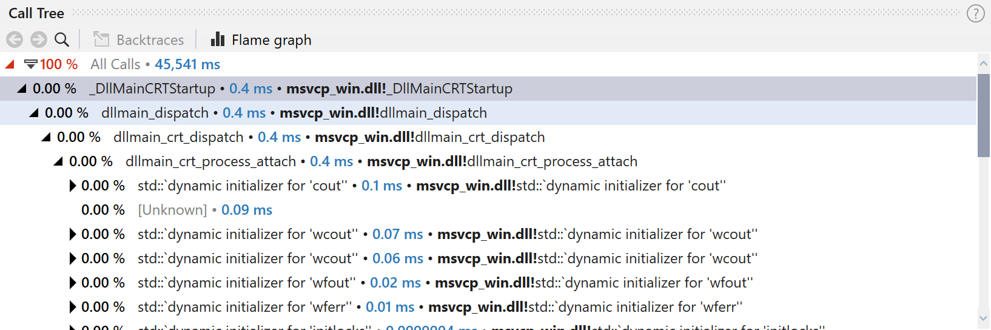991x330 pixels.
Task: Expand the 'wferr' dynamic initializer node
Action: pyautogui.click(x=73, y=307)
